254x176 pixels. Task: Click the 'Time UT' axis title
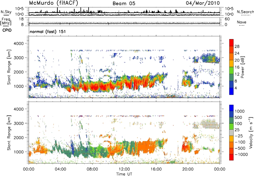(x=124, y=174)
